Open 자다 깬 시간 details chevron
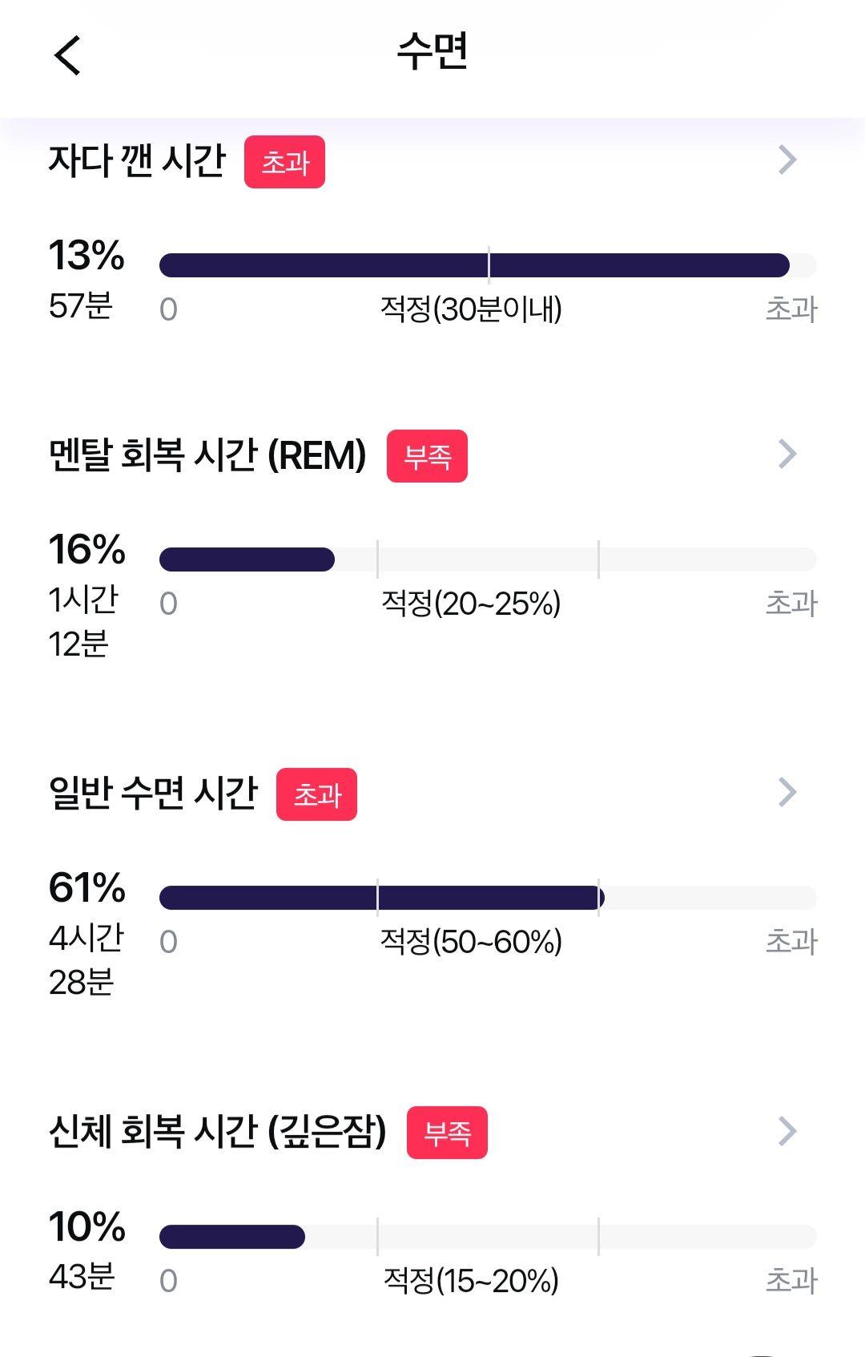865x1357 pixels. 787,160
